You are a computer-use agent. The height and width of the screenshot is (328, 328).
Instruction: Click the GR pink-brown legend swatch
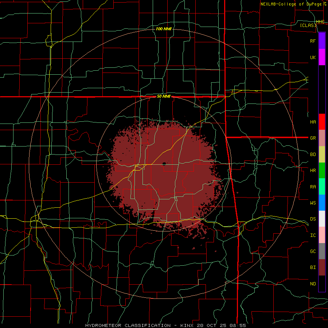point(322,138)
